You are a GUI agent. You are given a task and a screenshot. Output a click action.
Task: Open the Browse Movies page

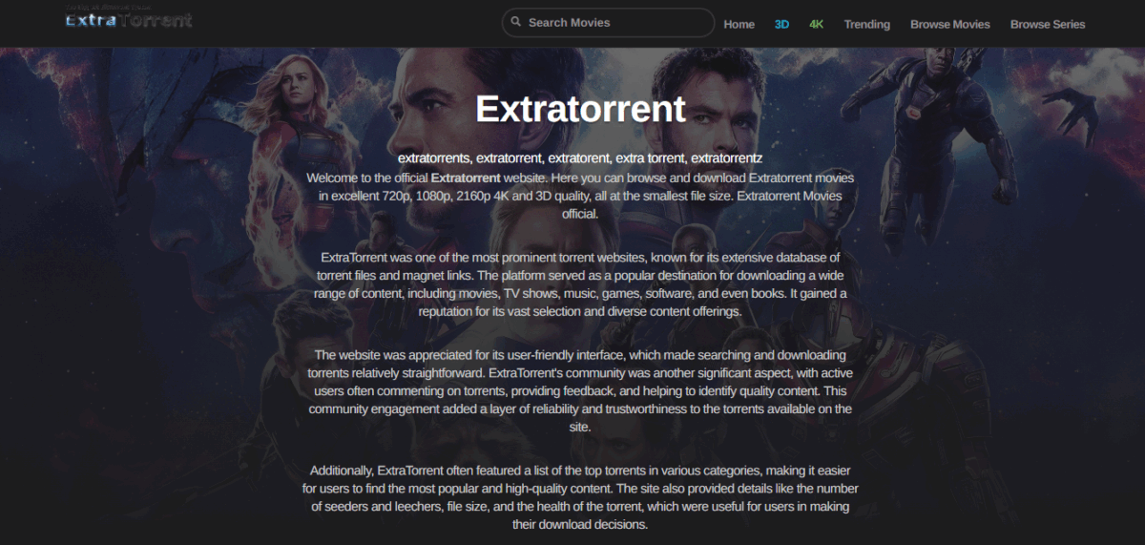click(x=949, y=24)
